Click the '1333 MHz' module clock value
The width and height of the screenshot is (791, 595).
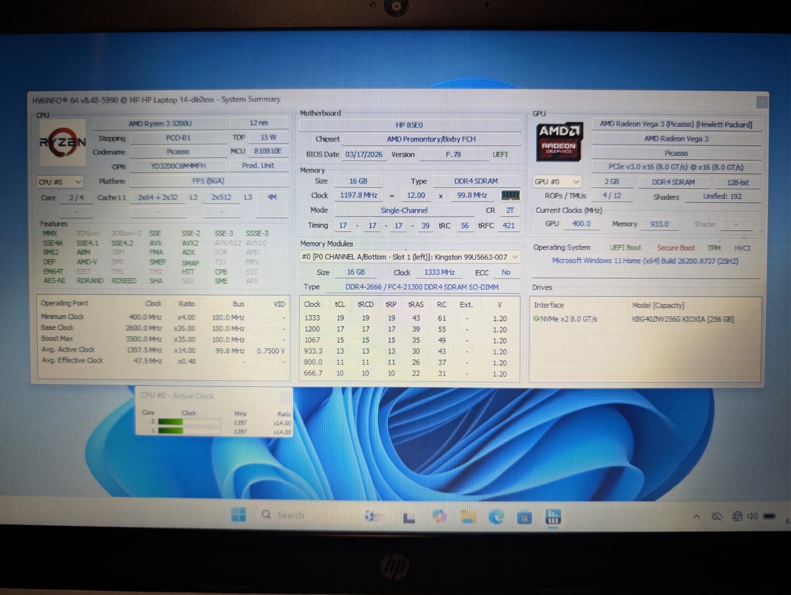[439, 272]
